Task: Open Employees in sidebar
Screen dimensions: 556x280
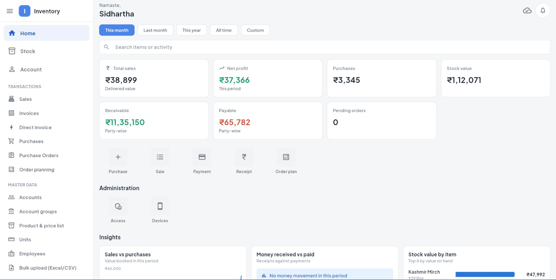Action: 47,254
